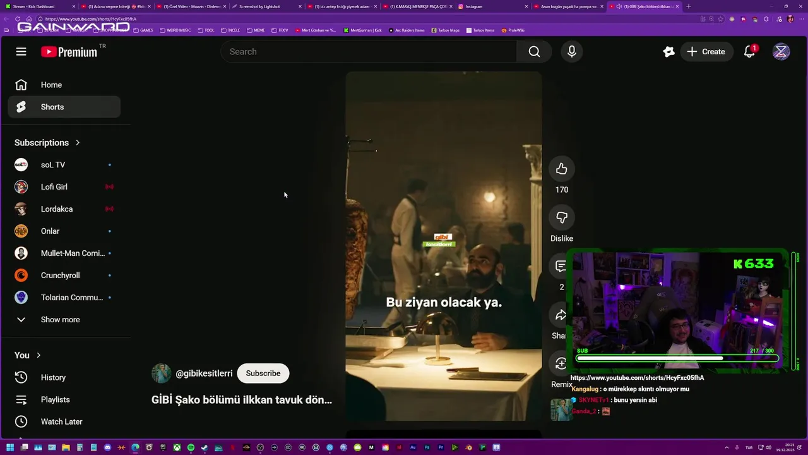The height and width of the screenshot is (455, 808).
Task: Open the GAMES bookmarks folder
Action: (143, 30)
